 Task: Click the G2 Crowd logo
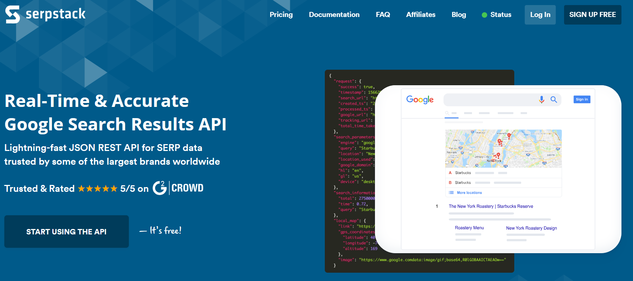click(x=178, y=188)
